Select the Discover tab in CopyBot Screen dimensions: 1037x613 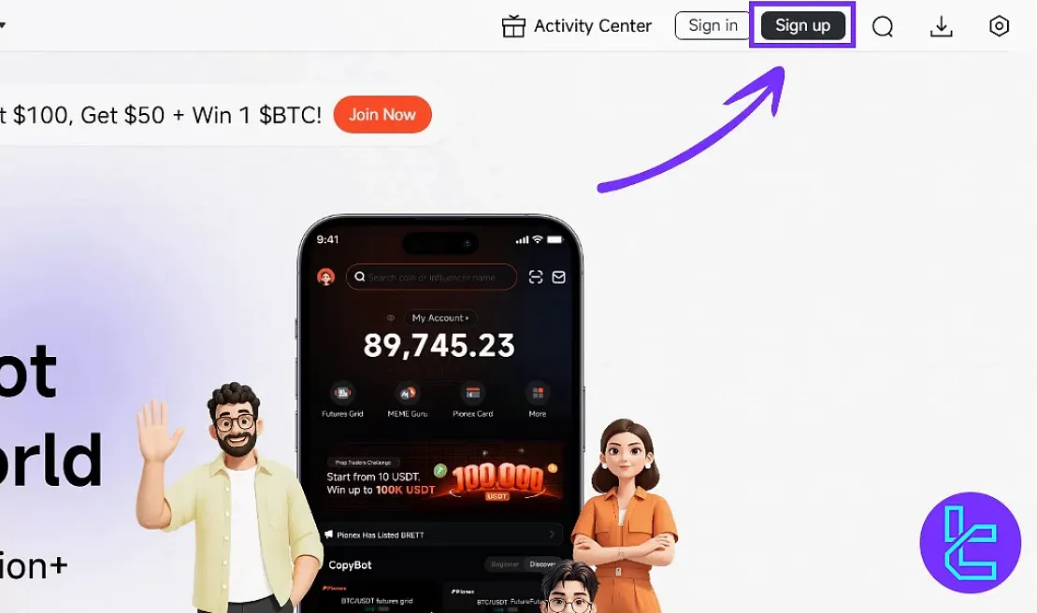[x=542, y=564]
